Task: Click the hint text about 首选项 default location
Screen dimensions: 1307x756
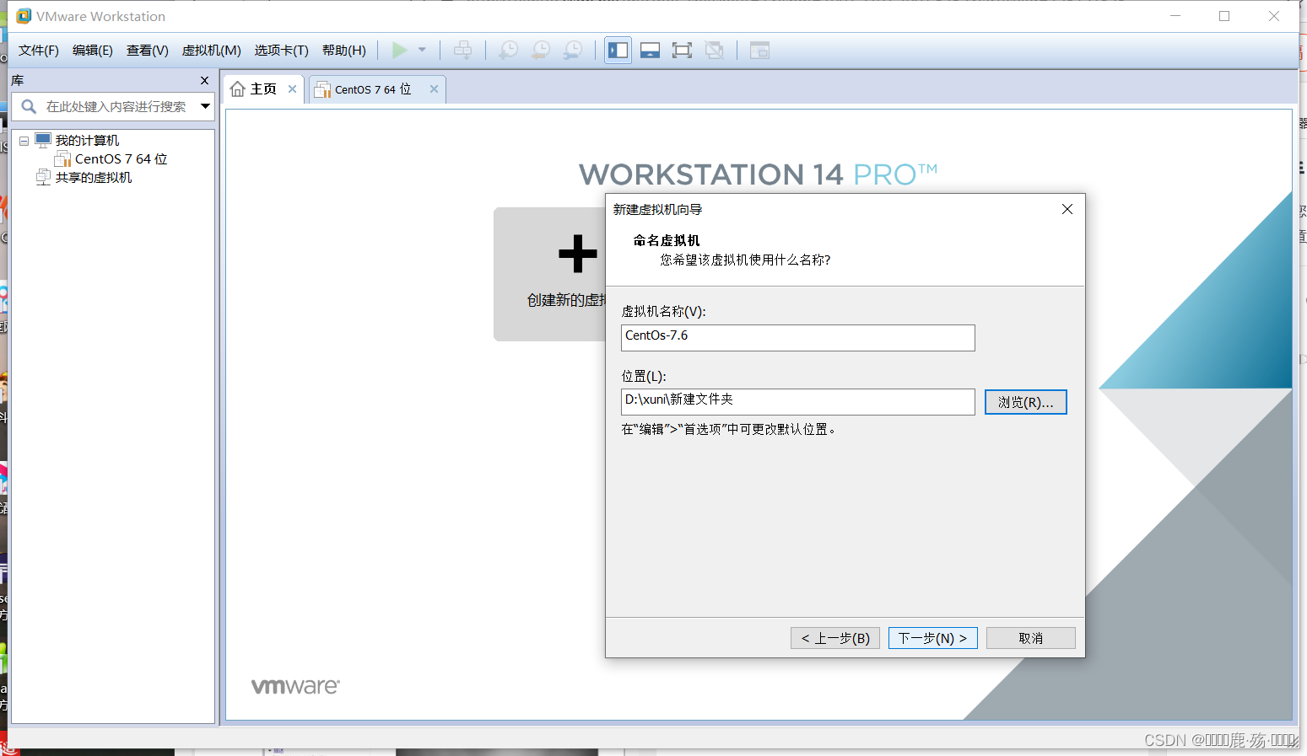Action: point(729,429)
